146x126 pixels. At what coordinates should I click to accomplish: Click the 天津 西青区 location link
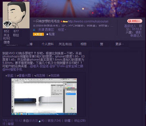point(46,30)
